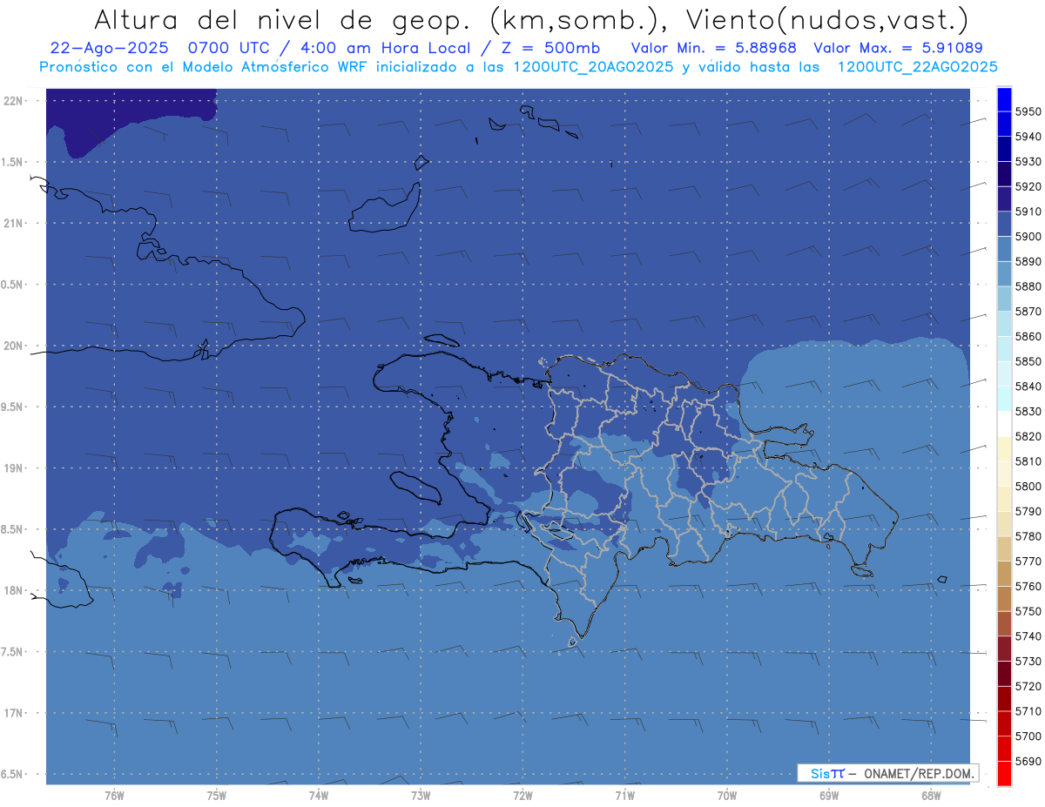
Task: Click the '5760' colorbar value
Action: [x=1028, y=586]
